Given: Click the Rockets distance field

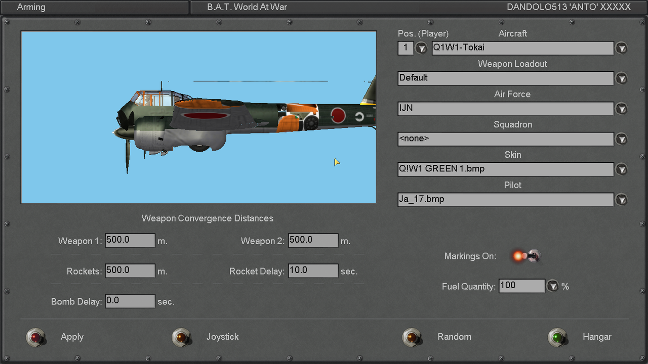Looking at the screenshot, I should tap(130, 270).
